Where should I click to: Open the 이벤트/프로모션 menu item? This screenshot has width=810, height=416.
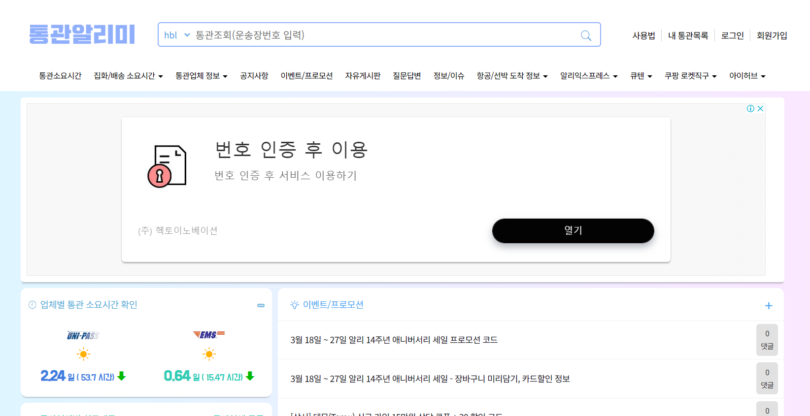point(306,76)
